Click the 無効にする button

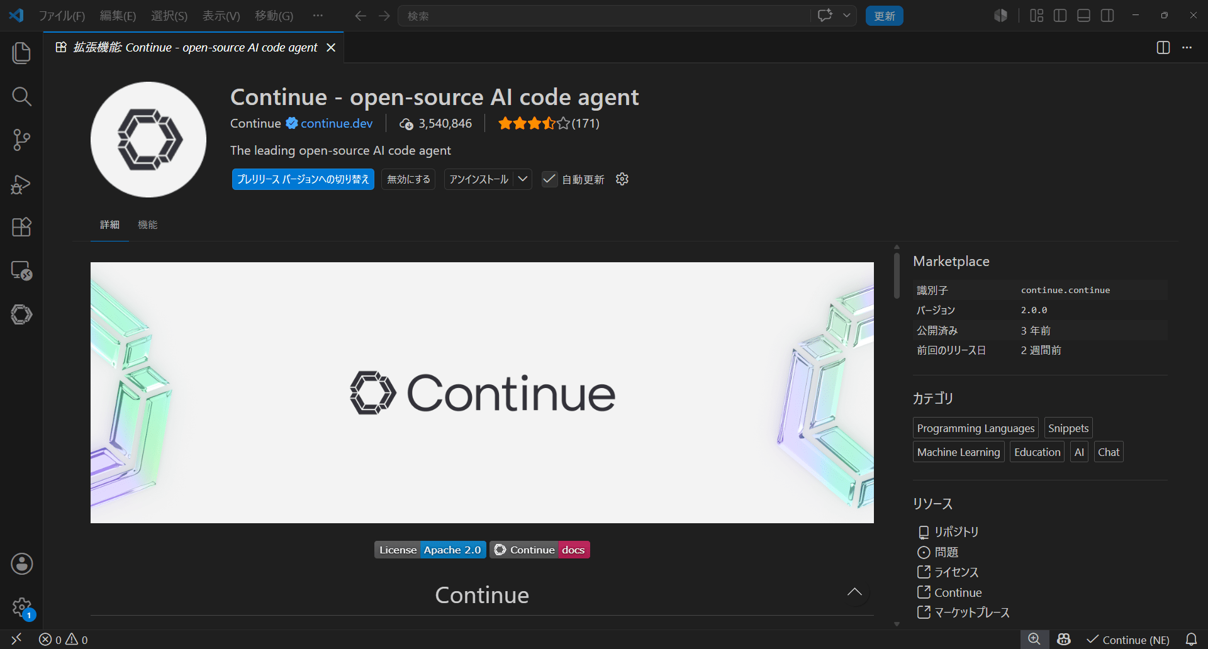pos(408,179)
